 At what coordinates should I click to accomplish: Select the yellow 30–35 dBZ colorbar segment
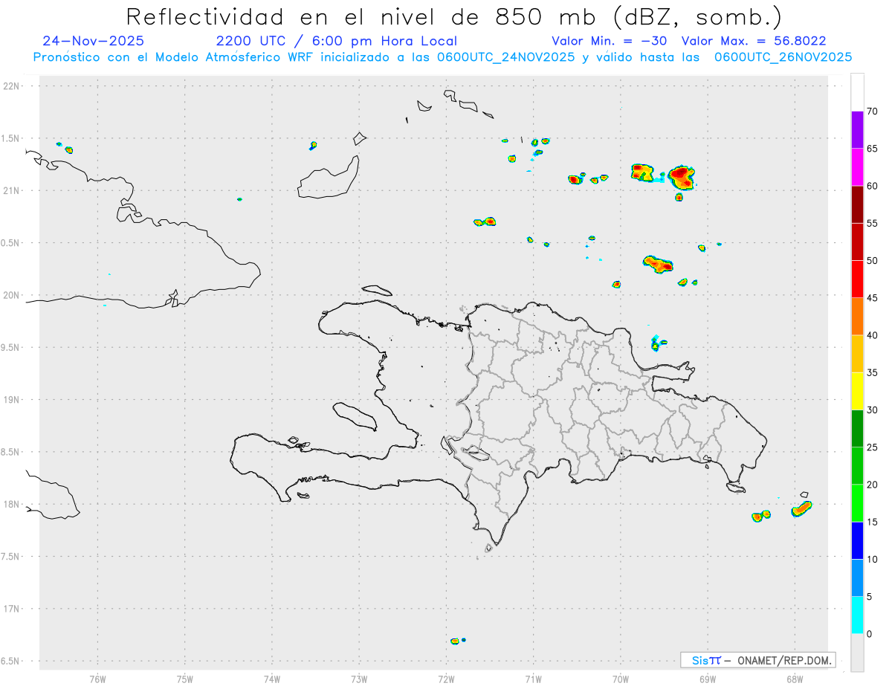pos(857,391)
